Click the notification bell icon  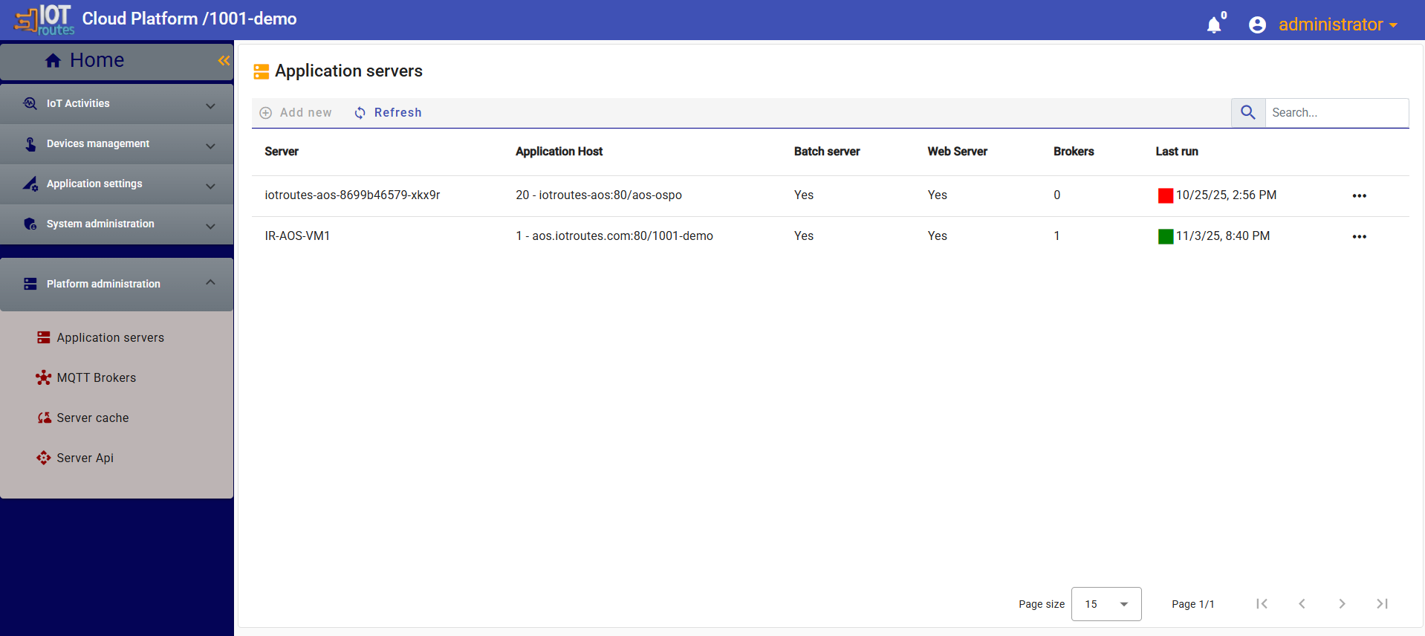coord(1214,25)
